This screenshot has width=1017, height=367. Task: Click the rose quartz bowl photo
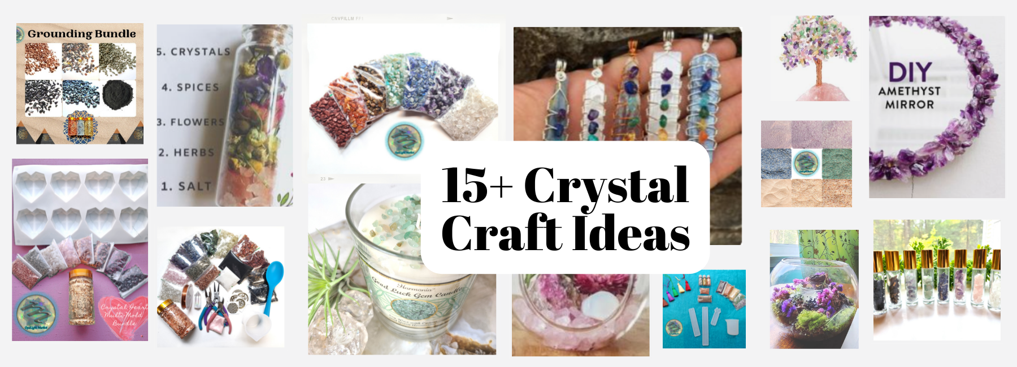(x=580, y=314)
